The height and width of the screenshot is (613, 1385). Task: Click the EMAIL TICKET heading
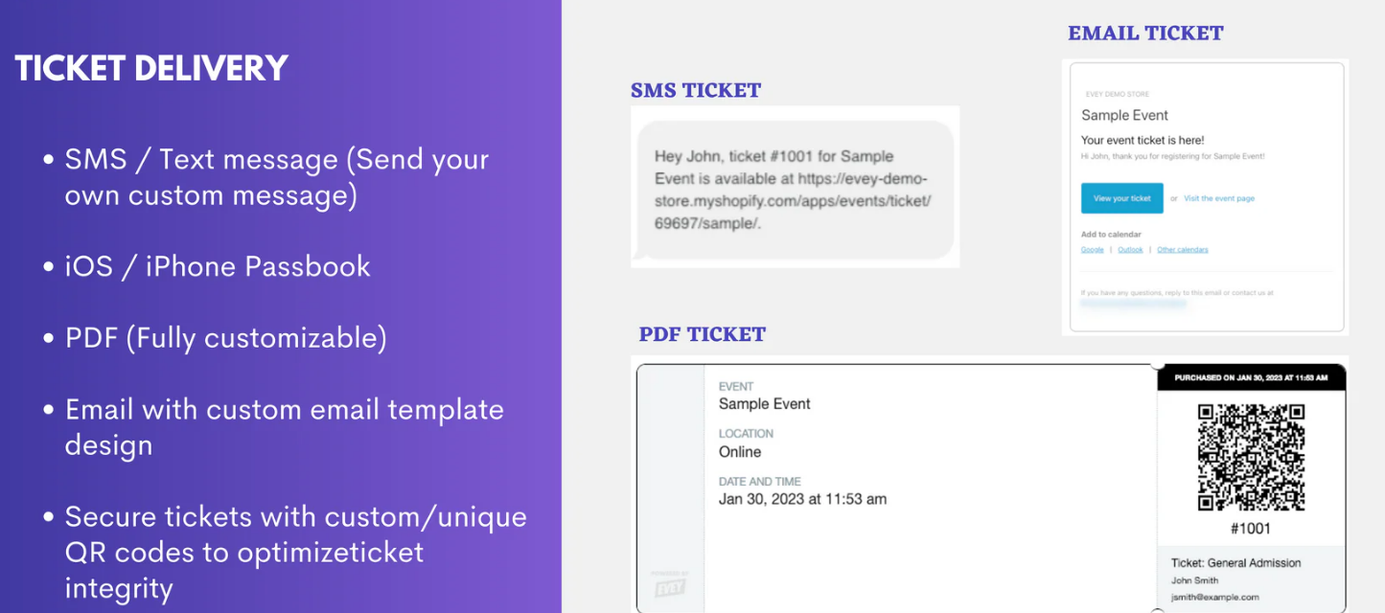(x=1145, y=33)
